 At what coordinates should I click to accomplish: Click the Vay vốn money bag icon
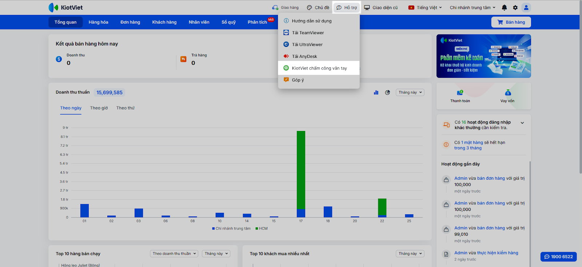pos(508,92)
